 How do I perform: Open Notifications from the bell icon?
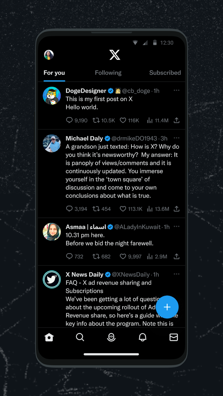point(142,337)
